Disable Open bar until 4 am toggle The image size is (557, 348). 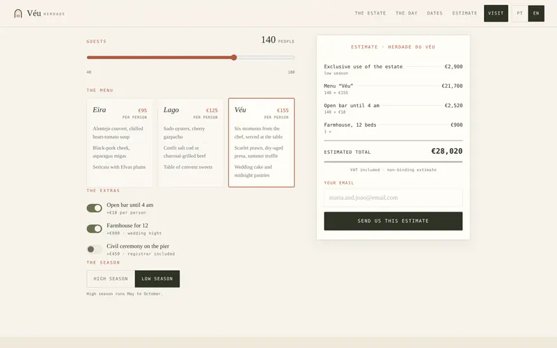94,208
